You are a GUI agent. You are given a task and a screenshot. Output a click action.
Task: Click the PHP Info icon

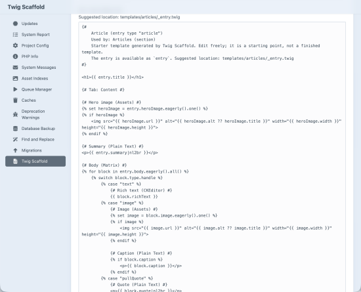[x=15, y=56]
